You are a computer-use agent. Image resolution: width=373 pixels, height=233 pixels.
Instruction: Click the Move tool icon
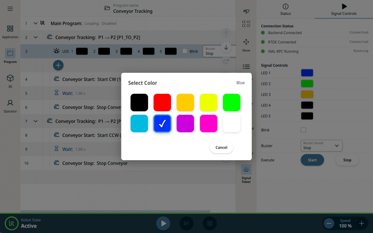[x=246, y=45]
